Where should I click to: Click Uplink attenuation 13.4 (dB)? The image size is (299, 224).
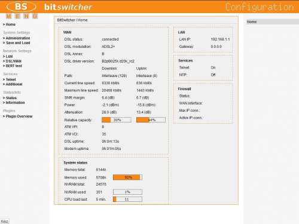(x=144, y=112)
